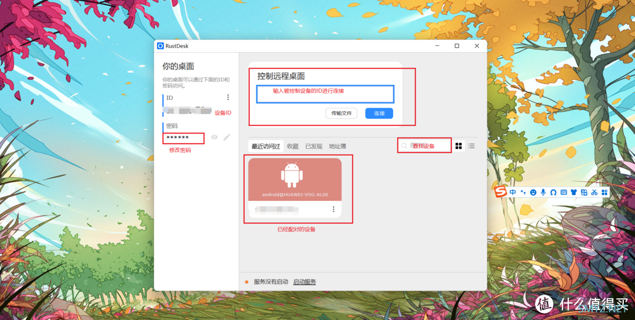Edit password using the pencil icon
The width and height of the screenshot is (635, 320).
coord(227,137)
